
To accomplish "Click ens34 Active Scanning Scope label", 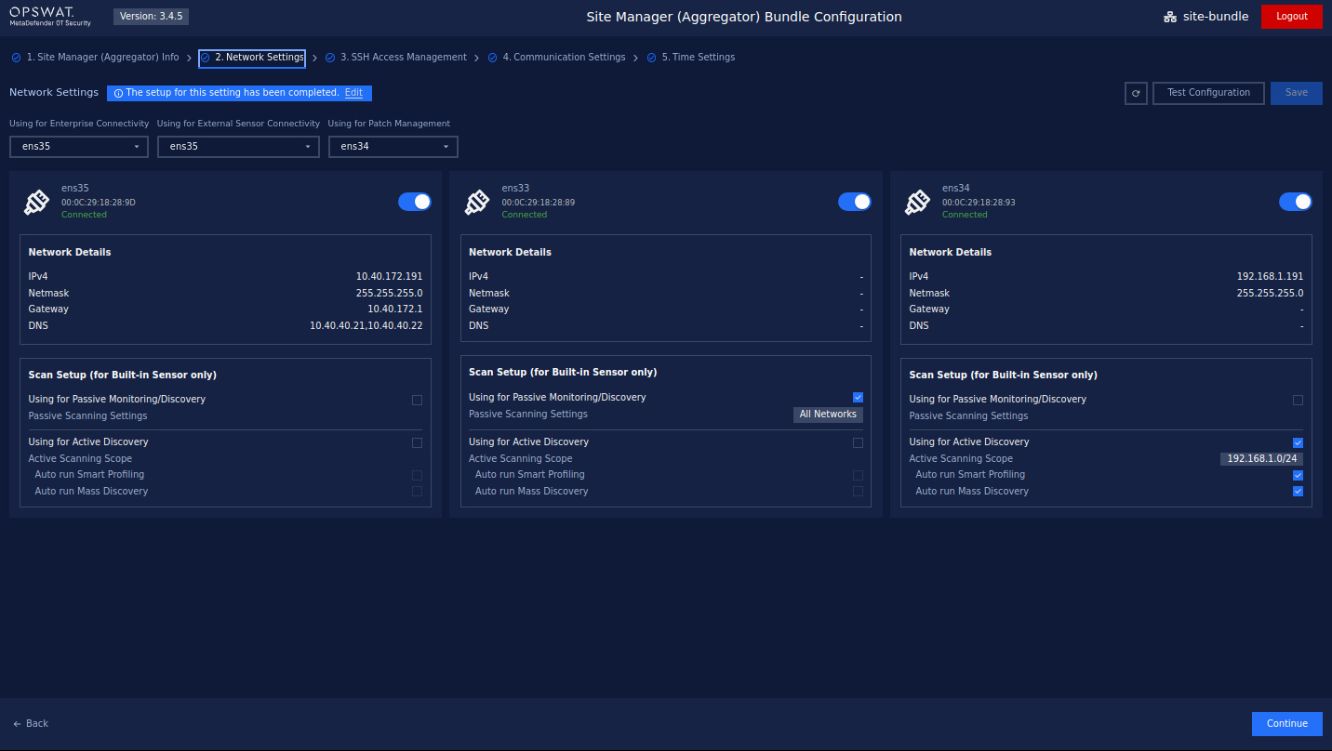I will (x=961, y=459).
